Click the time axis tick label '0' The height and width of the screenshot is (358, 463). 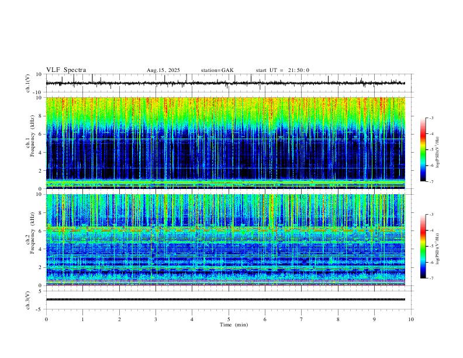(46, 319)
